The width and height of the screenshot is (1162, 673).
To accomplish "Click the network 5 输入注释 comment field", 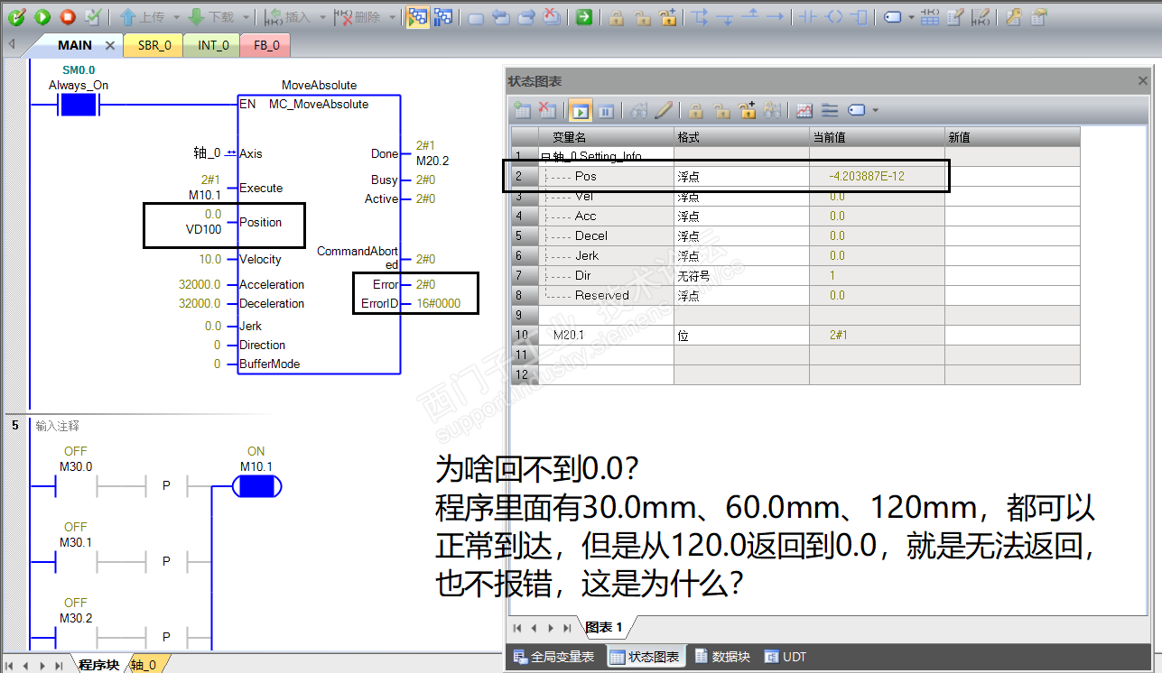I will coord(57,426).
